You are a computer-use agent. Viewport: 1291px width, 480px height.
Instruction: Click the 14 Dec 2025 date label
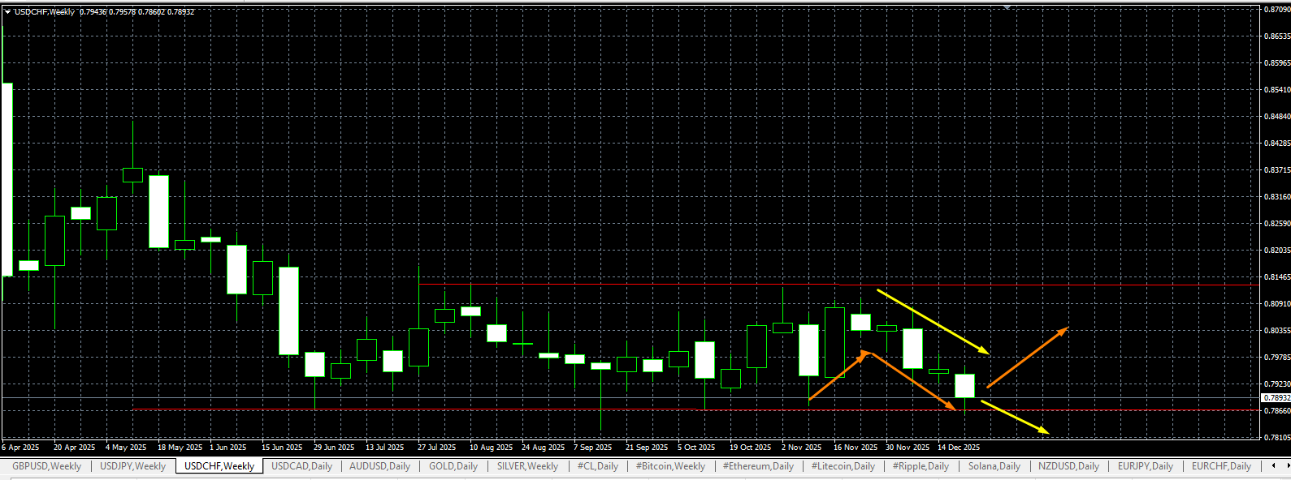click(959, 448)
